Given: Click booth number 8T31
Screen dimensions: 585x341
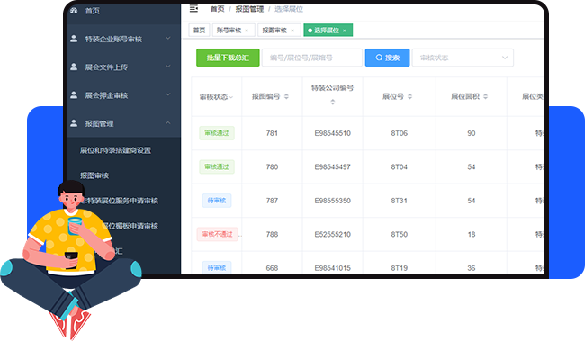Looking at the screenshot, I should [x=400, y=201].
